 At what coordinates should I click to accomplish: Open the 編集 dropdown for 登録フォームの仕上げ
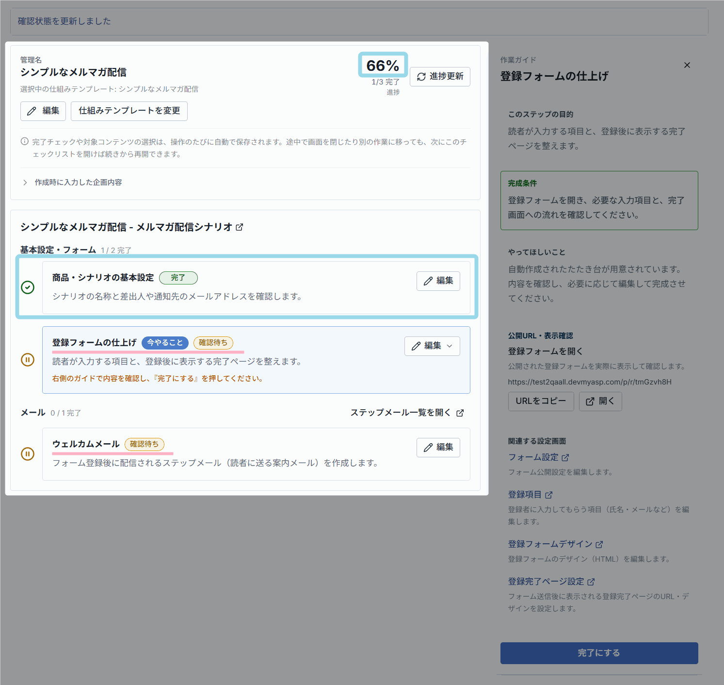click(x=432, y=346)
